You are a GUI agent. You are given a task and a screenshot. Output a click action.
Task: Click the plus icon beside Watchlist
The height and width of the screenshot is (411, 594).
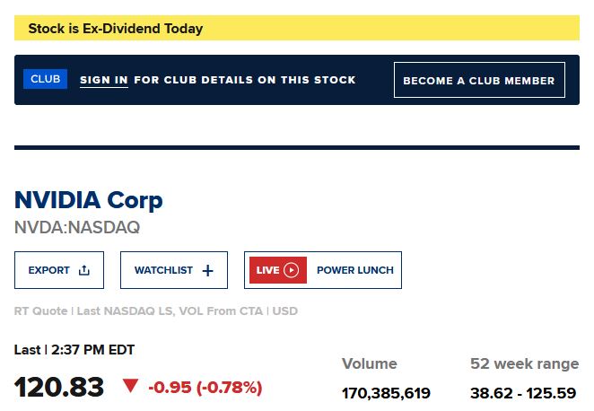click(x=208, y=270)
